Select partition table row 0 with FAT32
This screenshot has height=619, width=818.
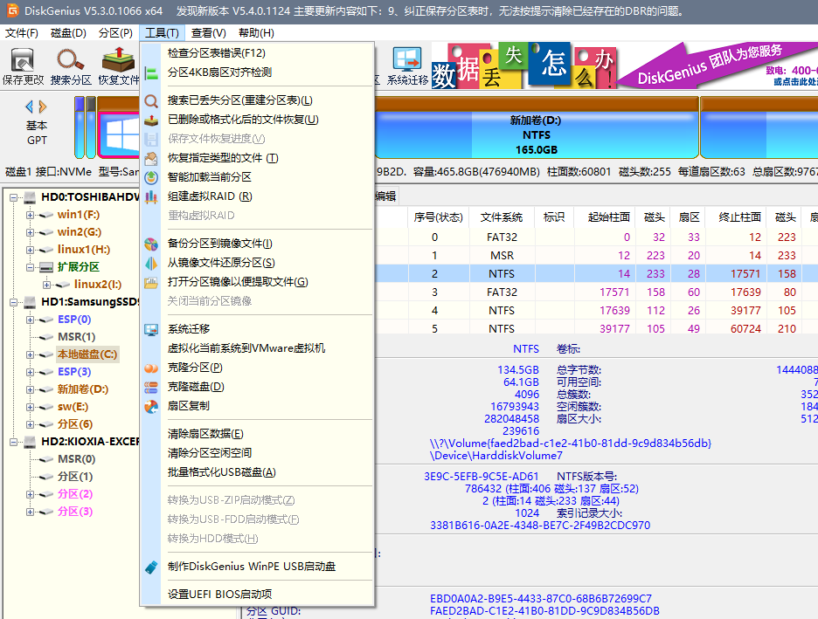point(596,237)
